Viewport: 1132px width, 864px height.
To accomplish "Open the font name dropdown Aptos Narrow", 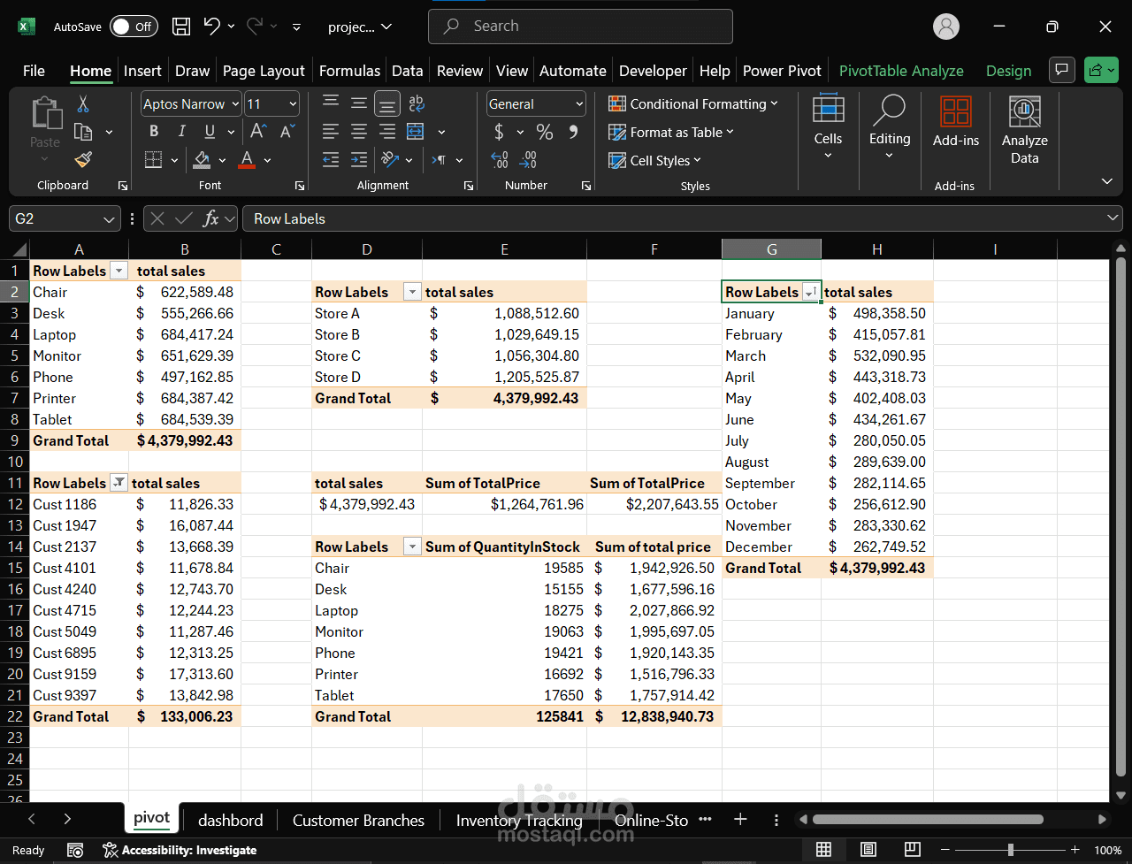I will pyautogui.click(x=235, y=104).
